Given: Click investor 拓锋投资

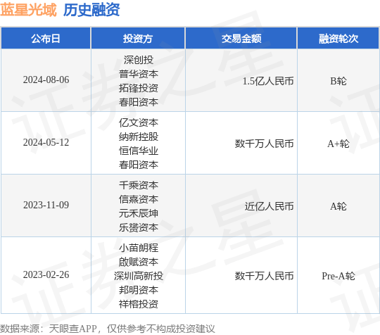Looking at the screenshot, I should coord(139,88).
